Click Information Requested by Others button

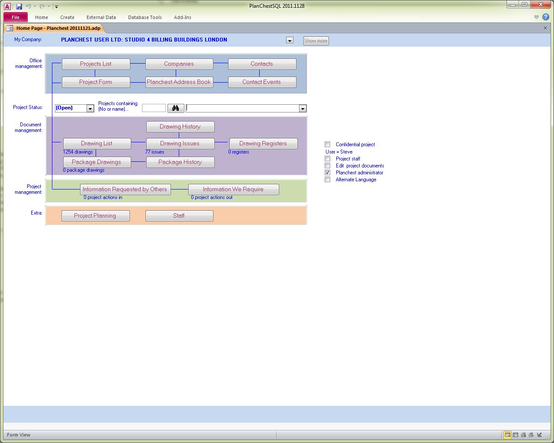pos(126,189)
